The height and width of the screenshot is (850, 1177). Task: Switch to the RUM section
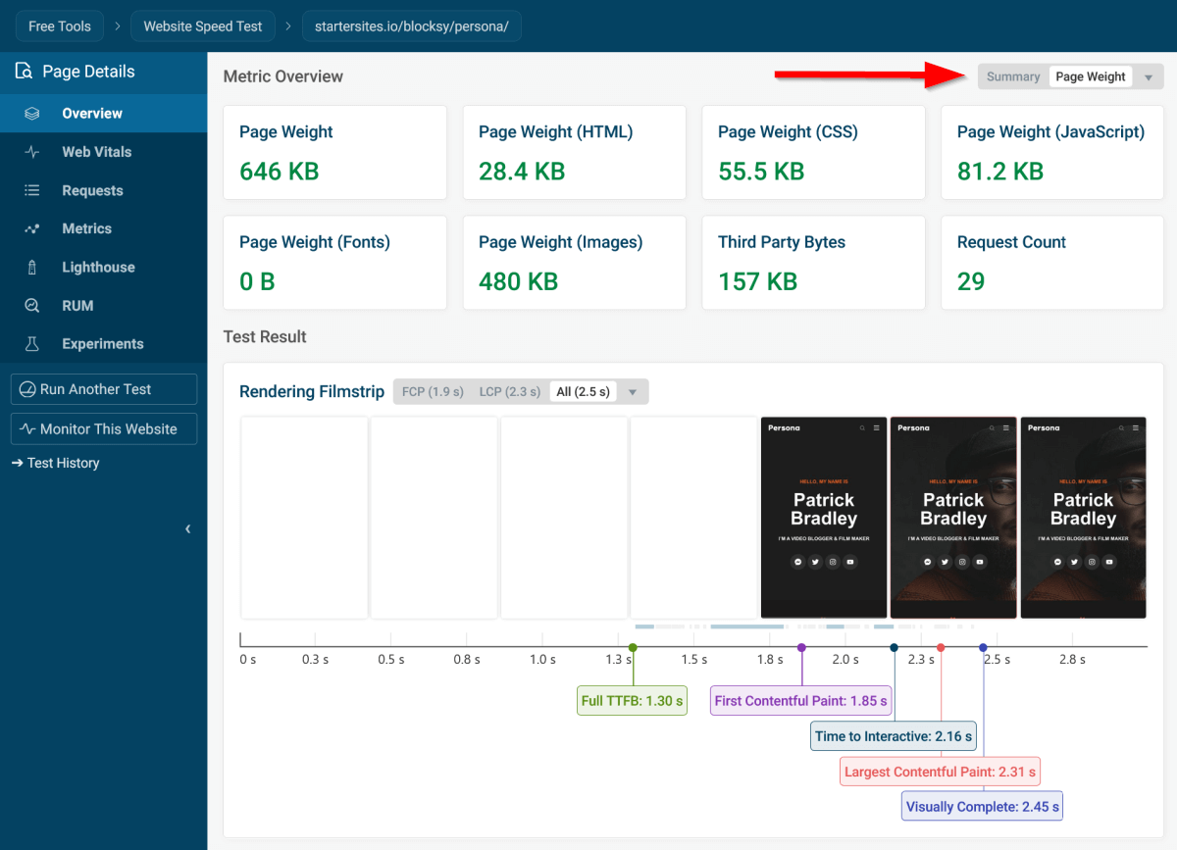[x=103, y=306]
